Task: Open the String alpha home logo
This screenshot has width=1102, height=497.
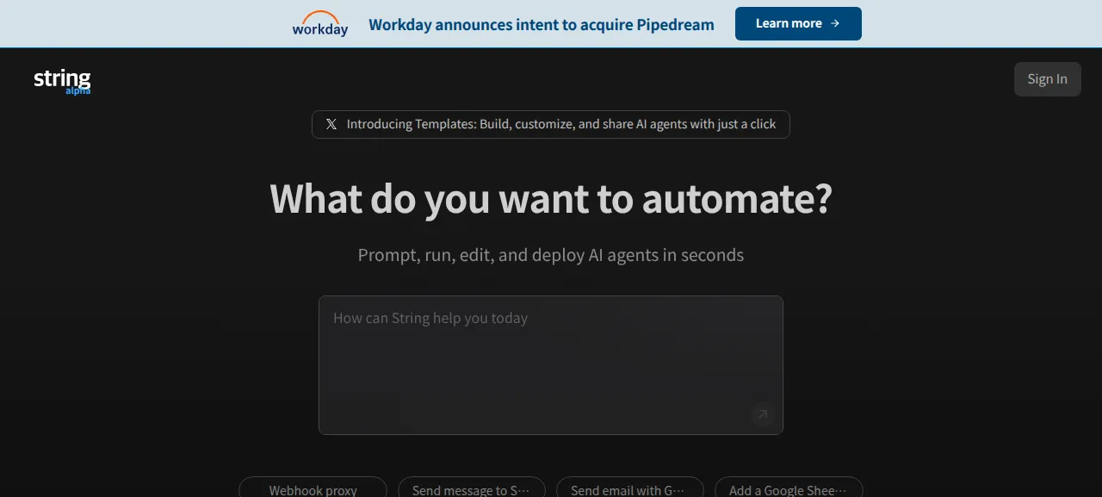Action: pos(62,81)
